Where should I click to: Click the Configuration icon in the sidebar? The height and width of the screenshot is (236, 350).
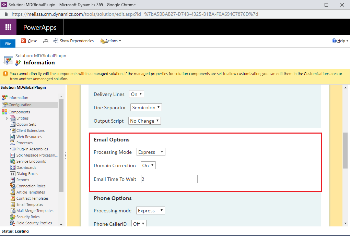point(5,105)
